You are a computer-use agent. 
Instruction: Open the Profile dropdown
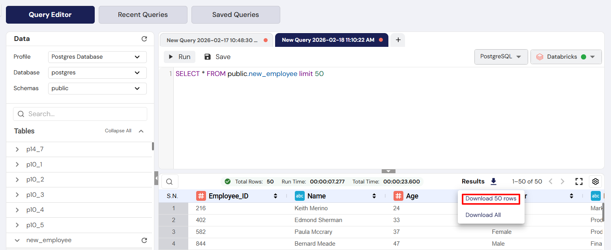[97, 57]
